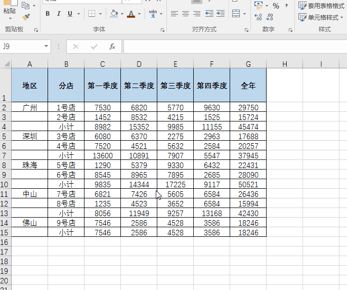Open 套用表格格式 table format
The image size is (347, 290).
(x=322, y=6)
